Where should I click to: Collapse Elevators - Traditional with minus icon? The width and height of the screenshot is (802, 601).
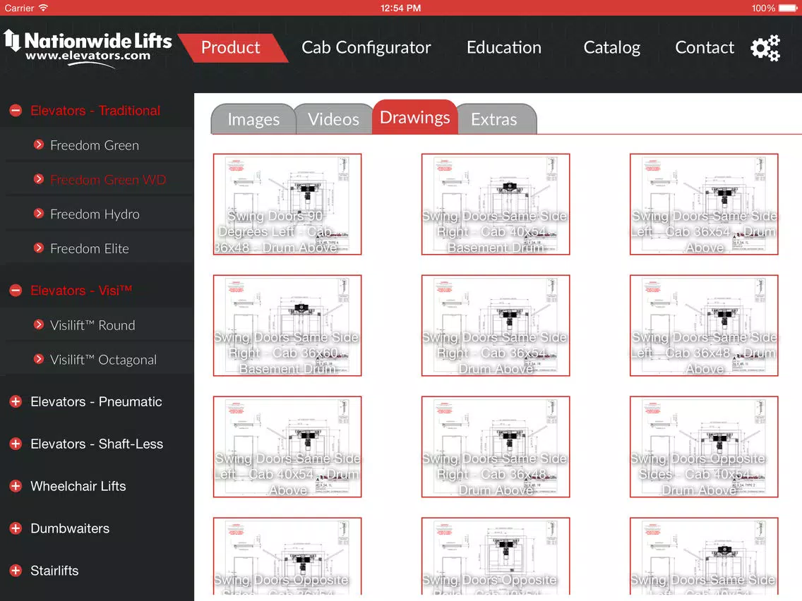(x=16, y=110)
